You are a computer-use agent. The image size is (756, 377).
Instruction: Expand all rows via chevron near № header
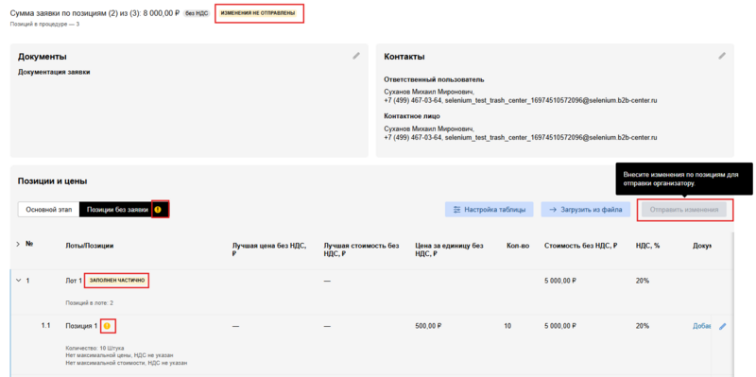click(18, 245)
